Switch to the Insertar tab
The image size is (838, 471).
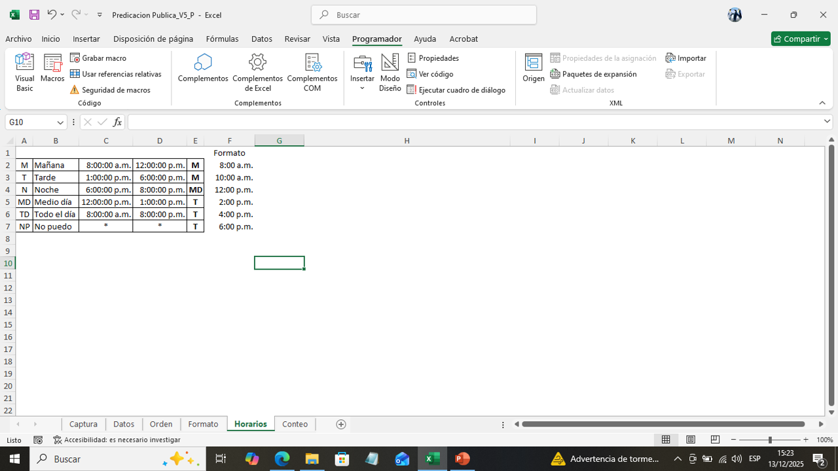pos(86,39)
